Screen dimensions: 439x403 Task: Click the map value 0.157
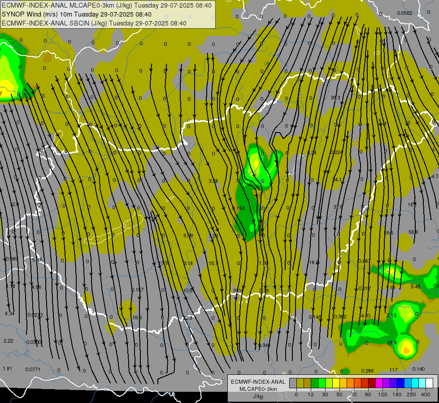[138, 290]
